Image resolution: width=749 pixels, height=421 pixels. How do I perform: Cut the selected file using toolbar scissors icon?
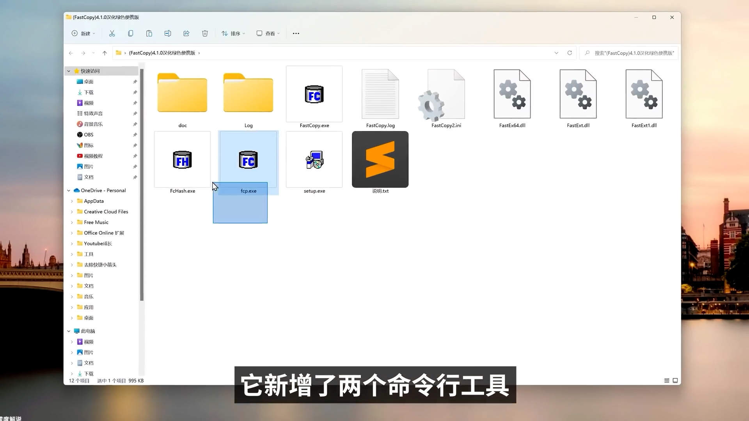tap(112, 34)
